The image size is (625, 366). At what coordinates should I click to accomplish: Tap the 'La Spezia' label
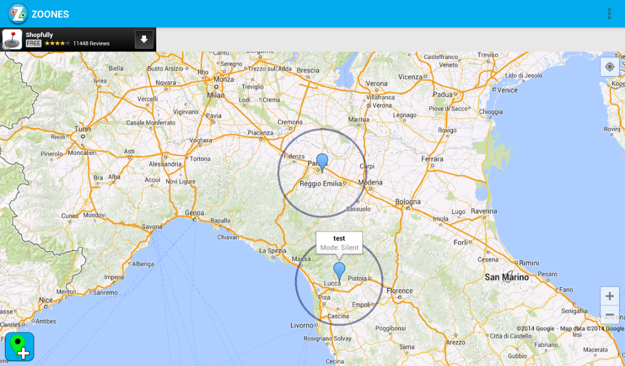[x=273, y=251]
